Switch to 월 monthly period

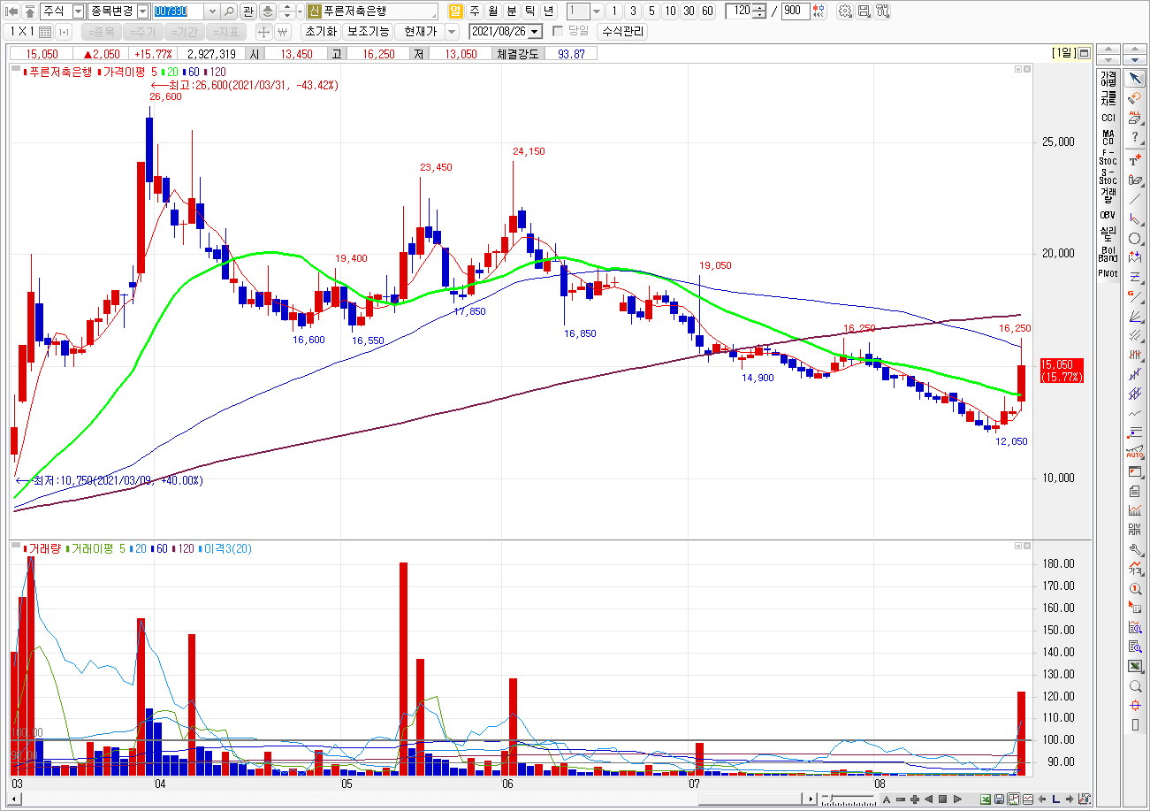(x=493, y=11)
